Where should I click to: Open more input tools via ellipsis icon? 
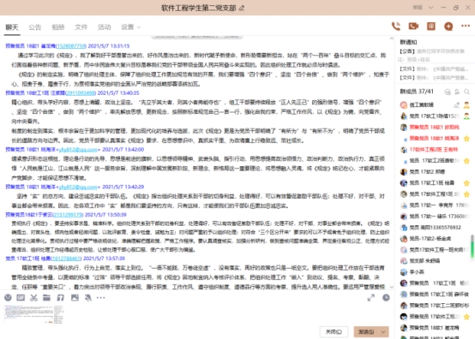[101, 298]
